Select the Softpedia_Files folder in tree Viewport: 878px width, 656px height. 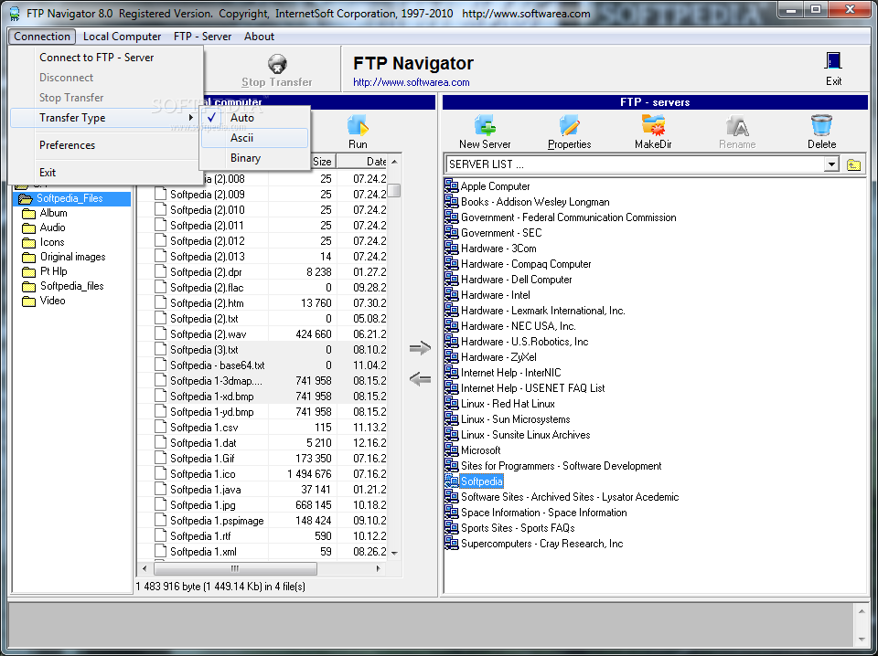70,198
